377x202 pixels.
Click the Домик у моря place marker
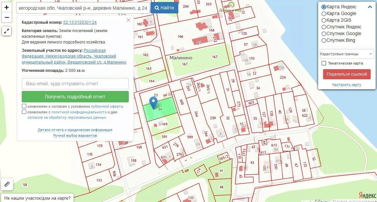(x=231, y=5)
